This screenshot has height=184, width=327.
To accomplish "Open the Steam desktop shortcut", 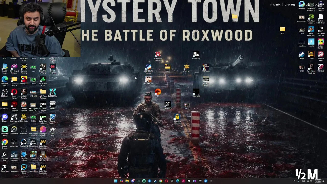I will coord(301,55).
